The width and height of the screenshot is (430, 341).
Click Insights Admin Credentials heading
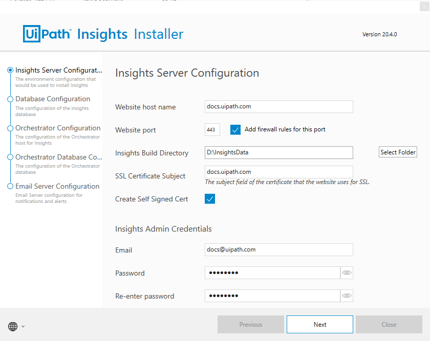pos(163,229)
